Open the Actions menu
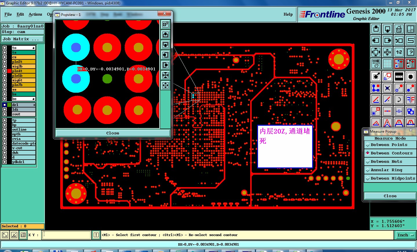Viewport: 417px width, 252px height. coord(35,14)
